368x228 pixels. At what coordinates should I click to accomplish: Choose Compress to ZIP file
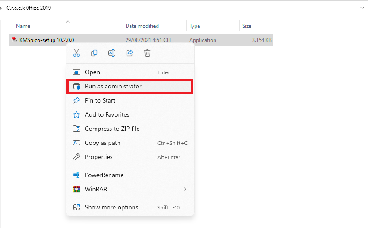click(x=112, y=129)
